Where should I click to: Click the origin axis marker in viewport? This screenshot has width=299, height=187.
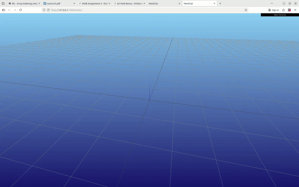(x=149, y=90)
